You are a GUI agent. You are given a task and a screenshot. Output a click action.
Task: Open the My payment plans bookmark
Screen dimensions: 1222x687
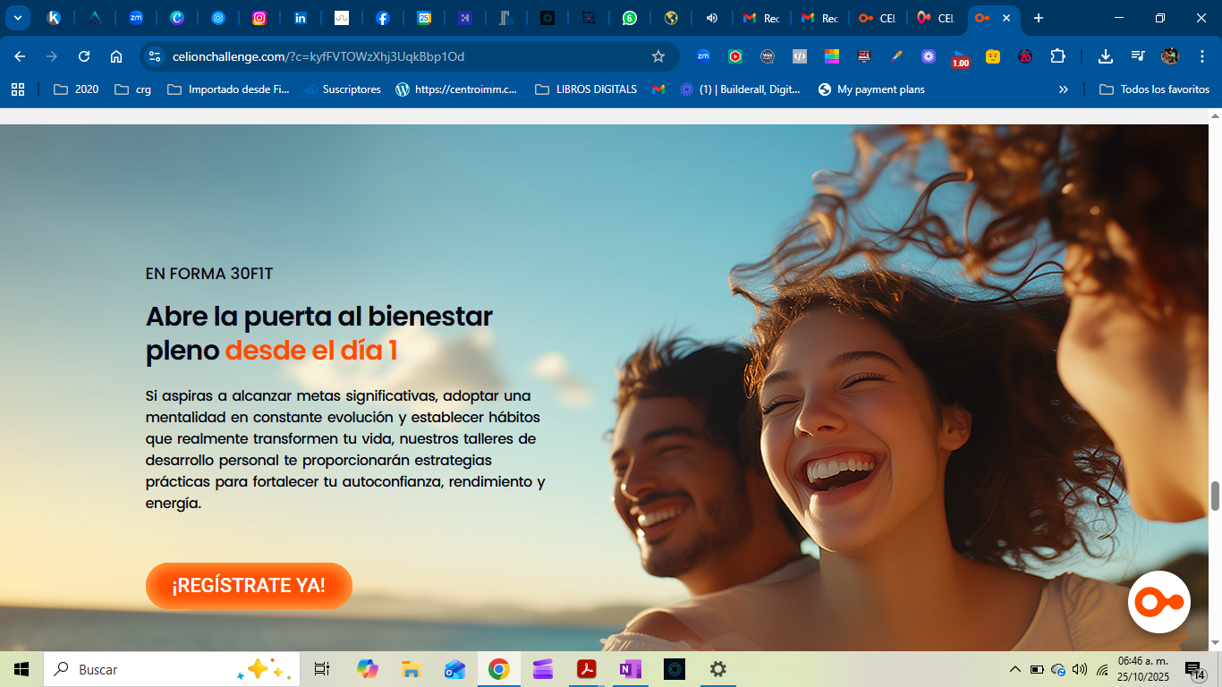point(871,89)
